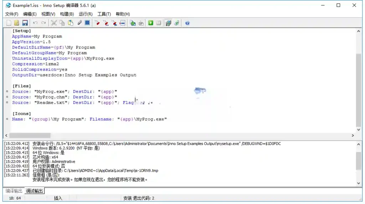Click the Find flashlight icon
This screenshot has height=204, width=365.
pos(97,23)
